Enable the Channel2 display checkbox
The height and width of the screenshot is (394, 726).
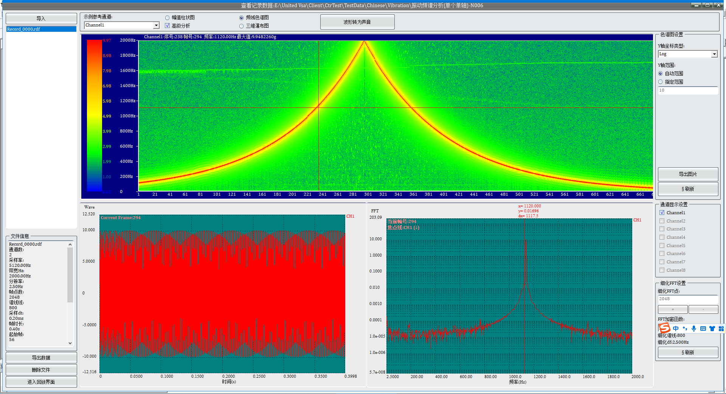[x=662, y=221]
